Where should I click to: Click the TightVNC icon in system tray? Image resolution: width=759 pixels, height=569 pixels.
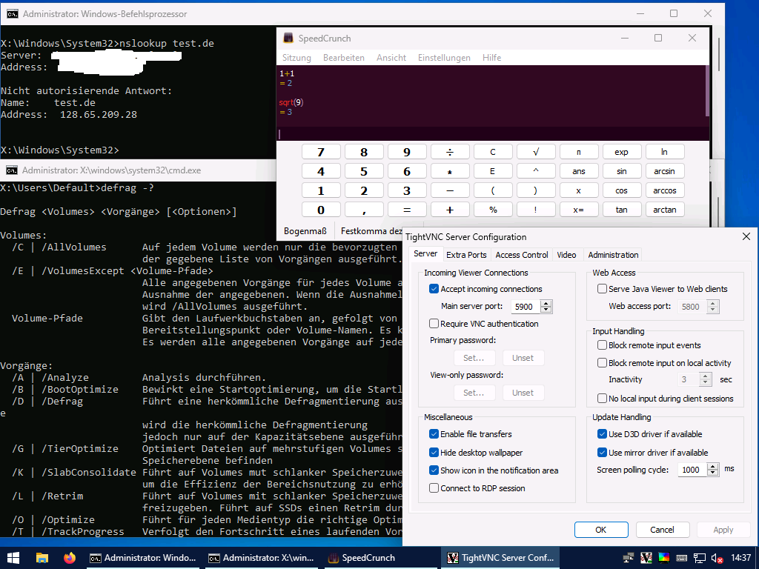point(646,558)
